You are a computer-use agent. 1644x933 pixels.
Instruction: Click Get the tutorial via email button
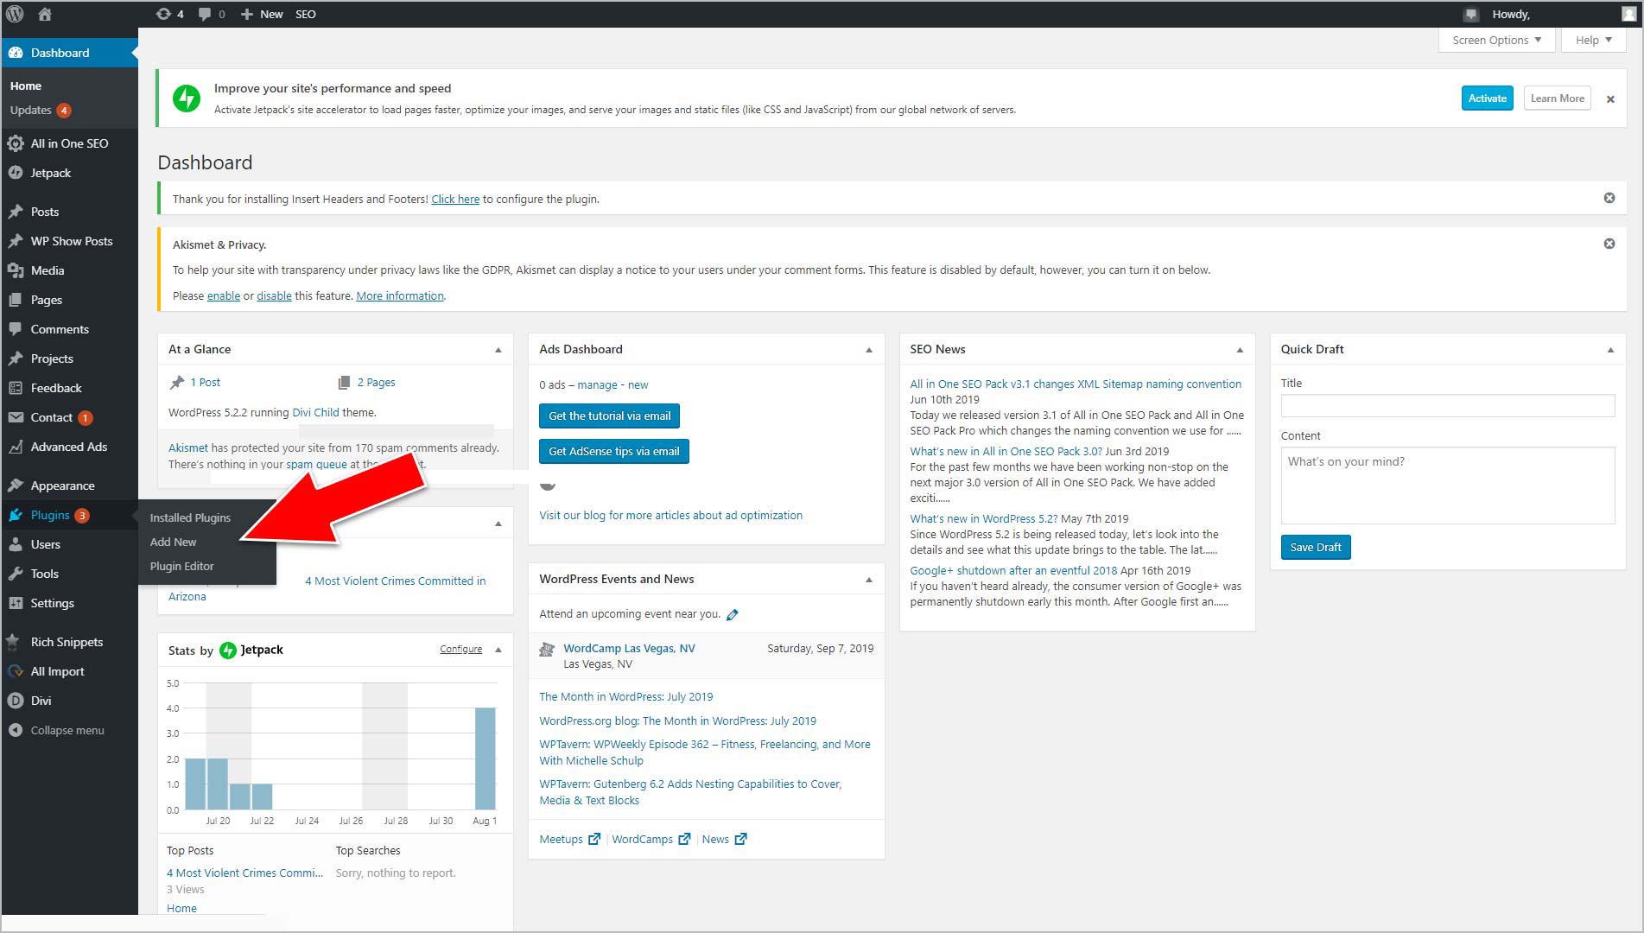tap(609, 416)
